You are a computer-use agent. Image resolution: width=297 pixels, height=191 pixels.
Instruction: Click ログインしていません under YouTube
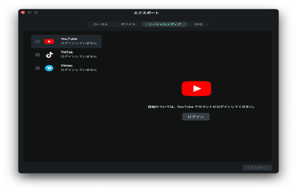pyautogui.click(x=79, y=43)
